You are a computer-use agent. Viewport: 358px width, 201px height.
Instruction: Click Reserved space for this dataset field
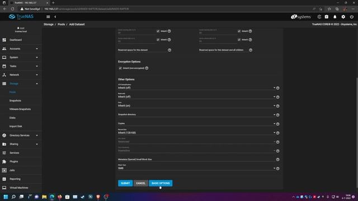pyautogui.click(x=142, y=50)
